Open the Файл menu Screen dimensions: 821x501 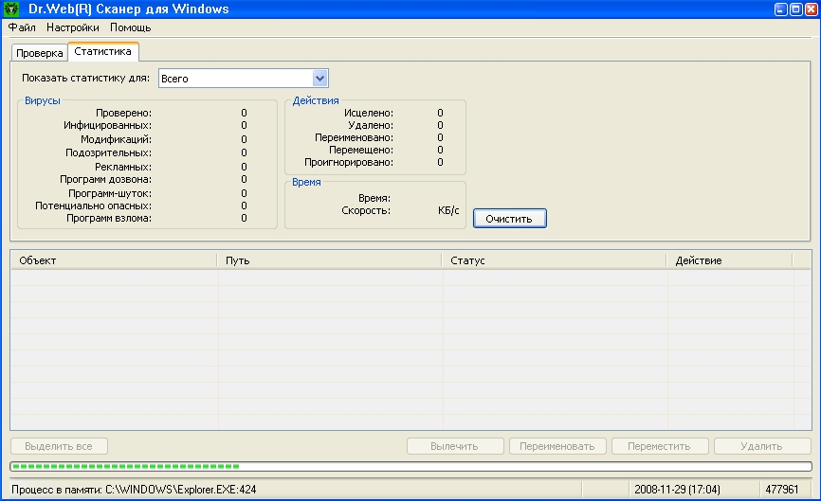pos(22,27)
